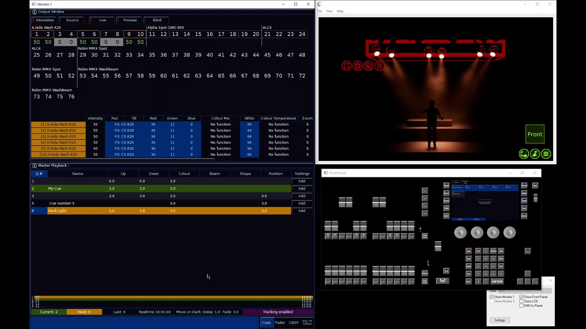Uncheck the Show Front Panel checkbox
586x329 pixels.
(521, 297)
